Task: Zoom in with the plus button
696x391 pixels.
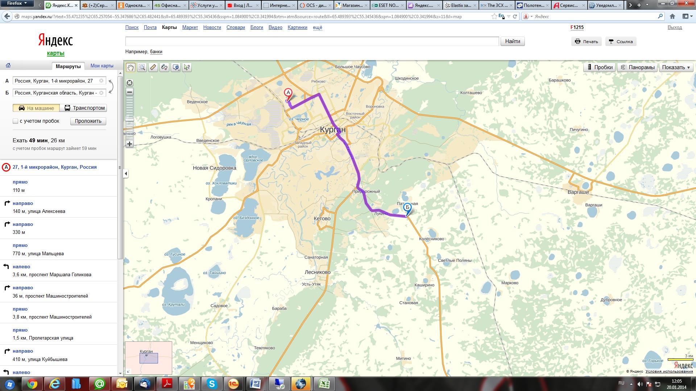Action: (129, 144)
